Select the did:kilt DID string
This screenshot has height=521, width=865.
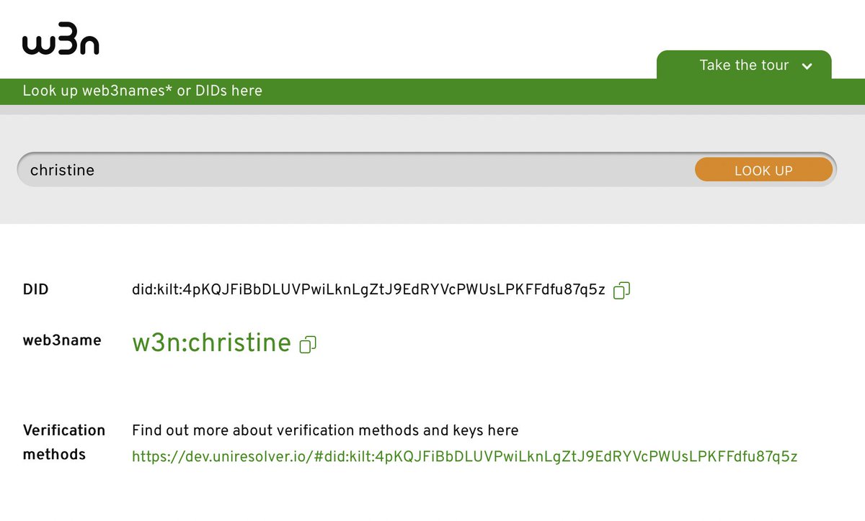[x=368, y=290]
